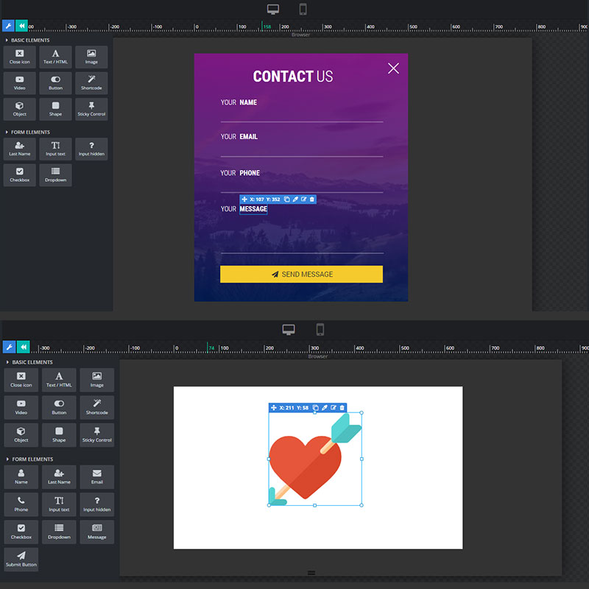Viewport: 589px width, 589px height.
Task: Close the Contact Us popup with X
Action: click(x=393, y=68)
